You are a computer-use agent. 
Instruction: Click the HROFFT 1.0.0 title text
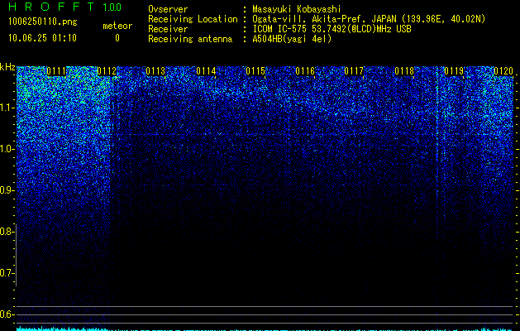[64, 7]
